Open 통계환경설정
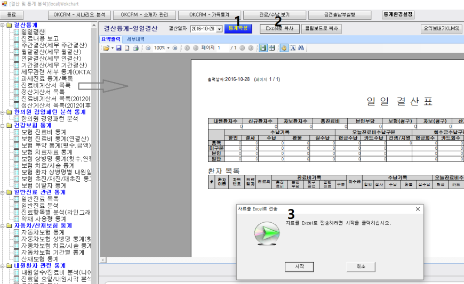464x284 pixels. pos(398,15)
